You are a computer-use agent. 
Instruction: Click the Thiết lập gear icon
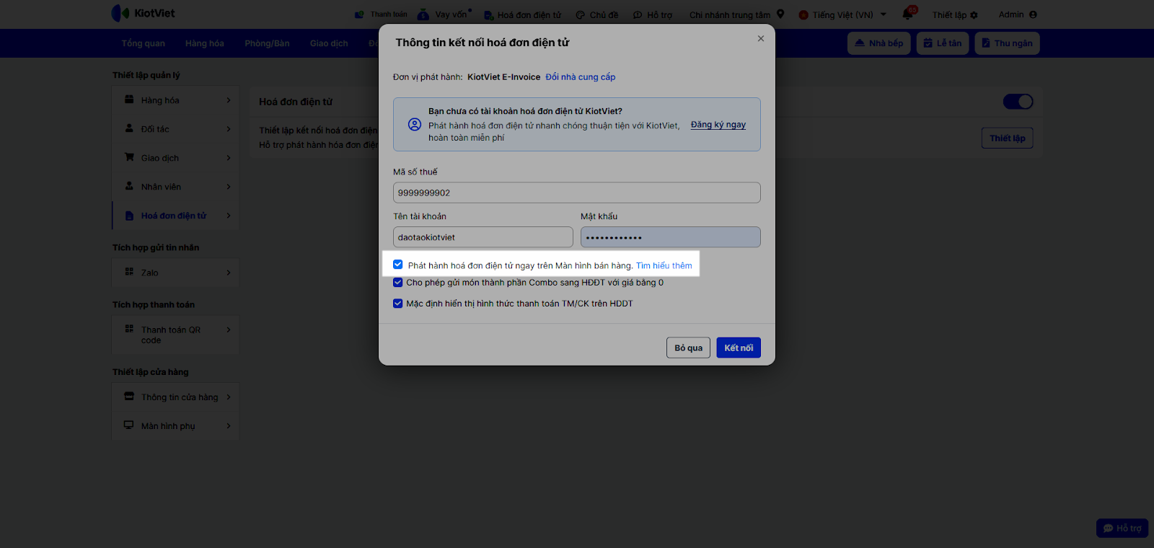pyautogui.click(x=974, y=15)
